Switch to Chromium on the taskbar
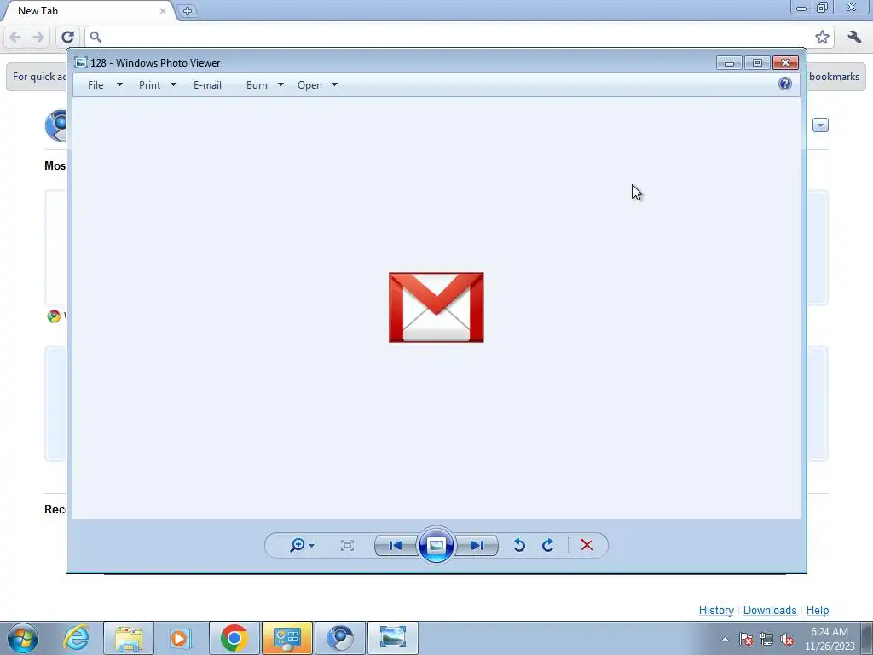Screen dimensions: 873x655 click(x=340, y=638)
